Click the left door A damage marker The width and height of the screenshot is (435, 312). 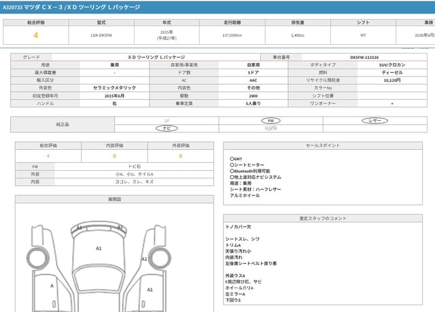(x=52, y=286)
